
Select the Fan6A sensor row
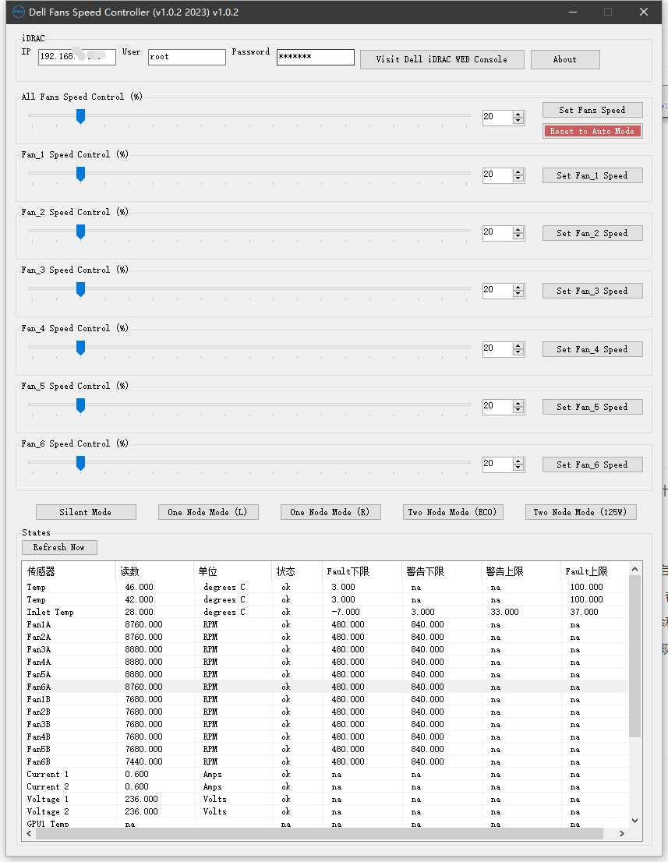tap(326, 687)
